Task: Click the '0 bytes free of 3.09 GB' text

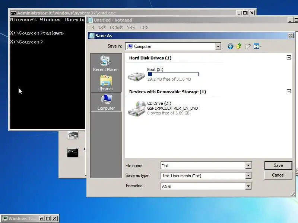Action: pyautogui.click(x=168, y=113)
